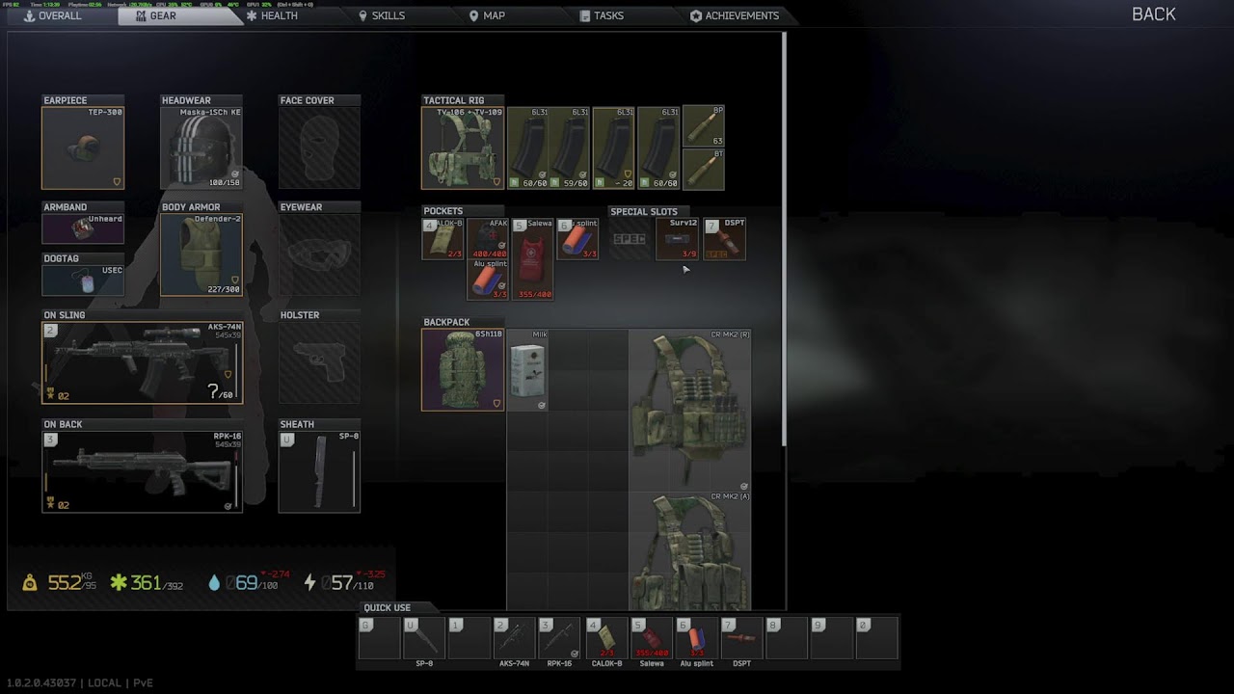1234x694 pixels.
Task: Click the empty SPEC special slot
Action: coord(630,239)
